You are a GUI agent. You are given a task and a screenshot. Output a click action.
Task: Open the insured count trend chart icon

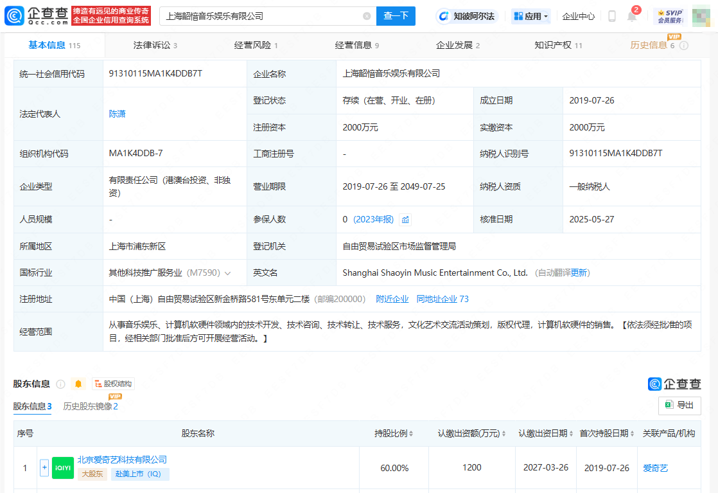tap(405, 220)
